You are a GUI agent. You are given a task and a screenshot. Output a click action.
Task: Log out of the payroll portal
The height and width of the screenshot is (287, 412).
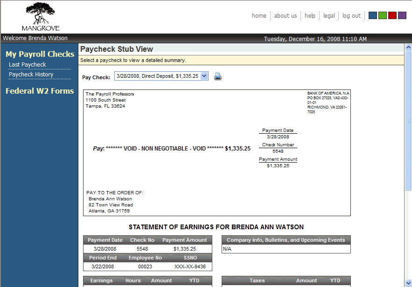coord(351,15)
